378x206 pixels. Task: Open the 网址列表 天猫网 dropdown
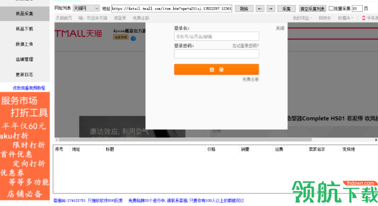point(86,9)
